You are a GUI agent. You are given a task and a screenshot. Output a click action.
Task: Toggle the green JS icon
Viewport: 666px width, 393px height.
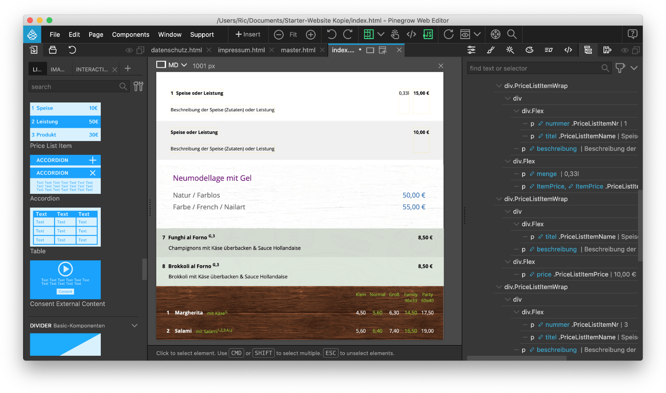tap(428, 34)
